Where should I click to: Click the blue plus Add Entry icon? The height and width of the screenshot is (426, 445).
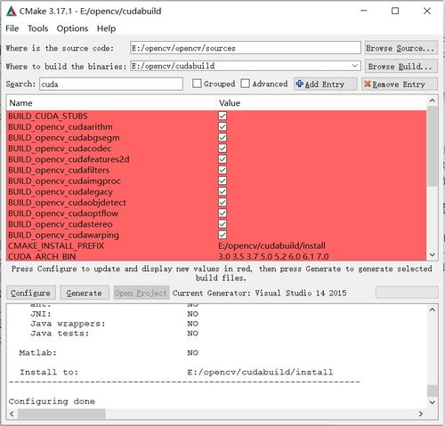(300, 84)
